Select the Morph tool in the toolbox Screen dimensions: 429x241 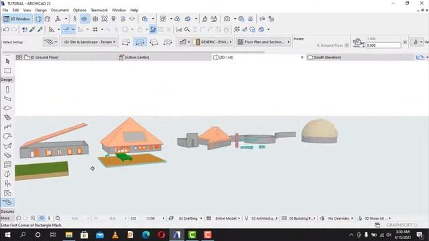click(7, 174)
